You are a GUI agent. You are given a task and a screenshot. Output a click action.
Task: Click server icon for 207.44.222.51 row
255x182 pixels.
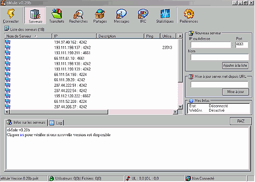7,85
